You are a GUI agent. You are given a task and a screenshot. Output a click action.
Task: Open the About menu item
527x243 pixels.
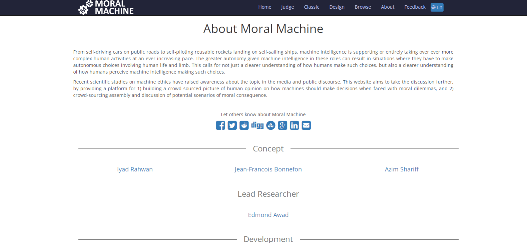388,7
